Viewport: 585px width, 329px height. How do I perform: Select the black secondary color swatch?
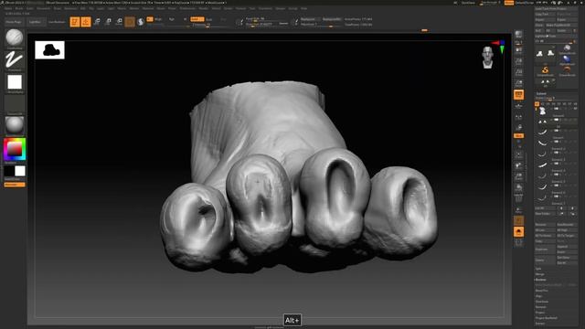(x=9, y=171)
